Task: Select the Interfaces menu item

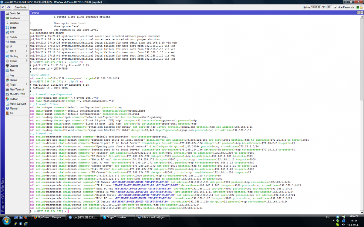Action: (15, 18)
